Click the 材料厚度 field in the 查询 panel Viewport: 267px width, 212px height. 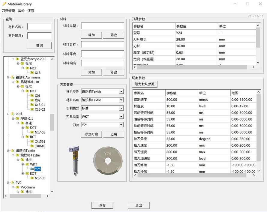tap(39, 36)
